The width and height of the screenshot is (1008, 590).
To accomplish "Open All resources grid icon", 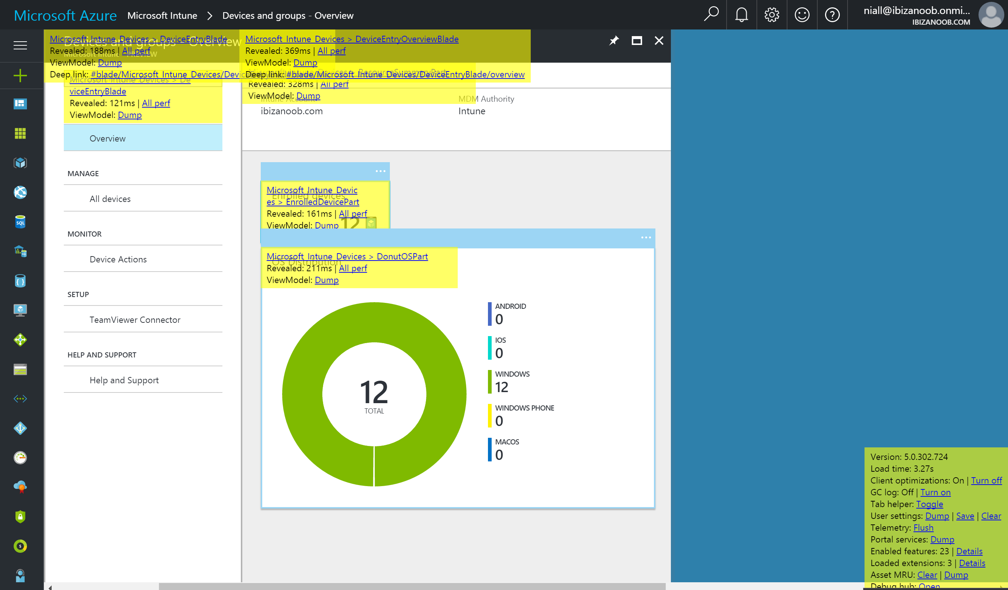I will point(20,133).
